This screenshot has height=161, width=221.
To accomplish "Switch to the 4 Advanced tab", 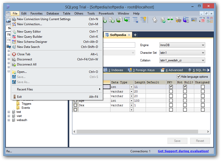I will pos(172,70).
